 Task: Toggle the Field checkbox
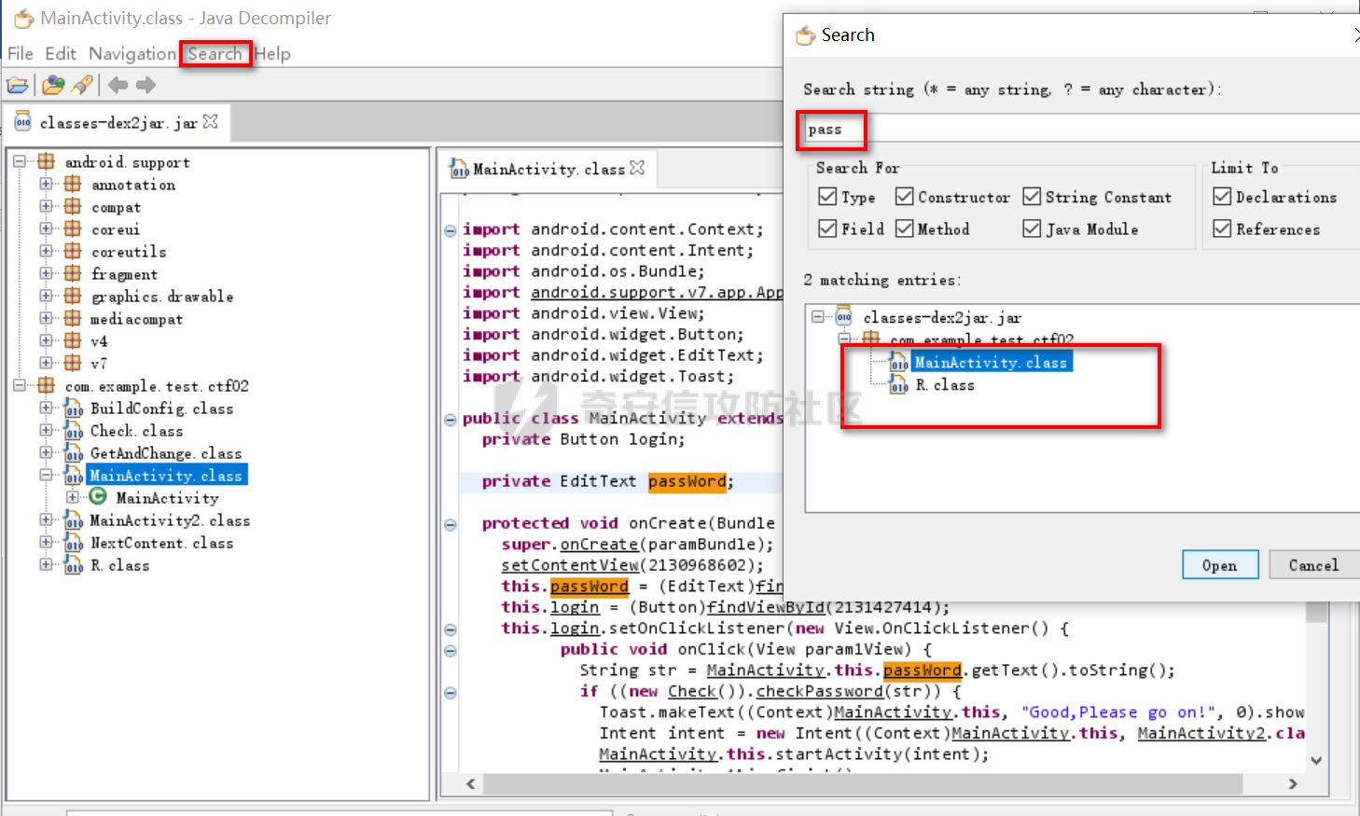[x=827, y=228]
